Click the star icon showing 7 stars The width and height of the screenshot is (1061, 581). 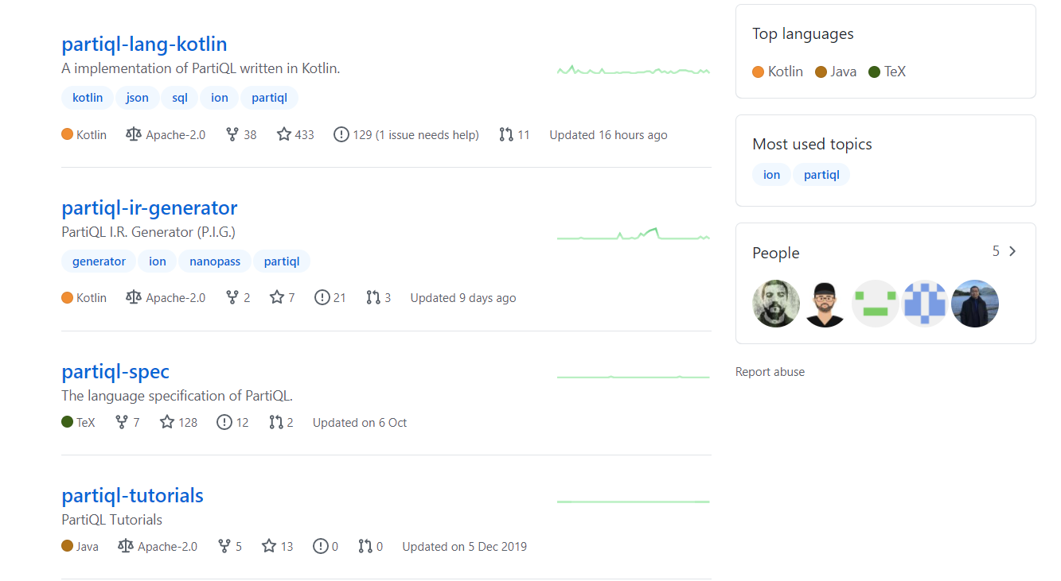pos(277,298)
